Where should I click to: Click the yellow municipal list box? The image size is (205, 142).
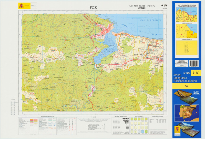(x=187, y=48)
